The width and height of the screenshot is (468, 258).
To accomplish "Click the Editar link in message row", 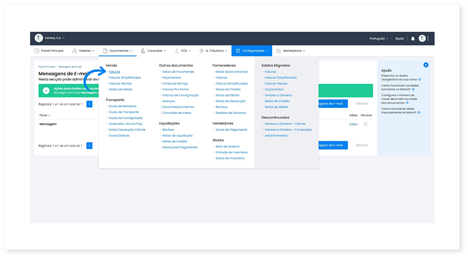I will pos(353,124).
